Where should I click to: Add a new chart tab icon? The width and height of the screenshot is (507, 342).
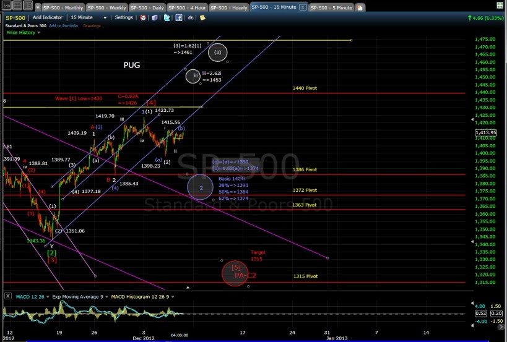[360, 7]
